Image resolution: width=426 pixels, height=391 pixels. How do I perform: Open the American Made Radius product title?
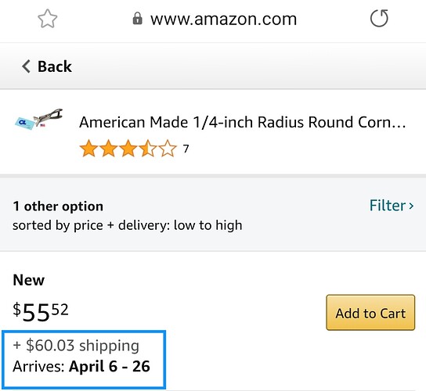tap(242, 122)
